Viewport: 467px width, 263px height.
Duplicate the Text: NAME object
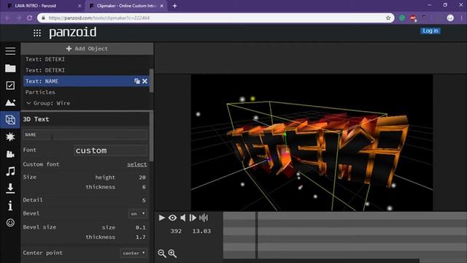point(137,81)
